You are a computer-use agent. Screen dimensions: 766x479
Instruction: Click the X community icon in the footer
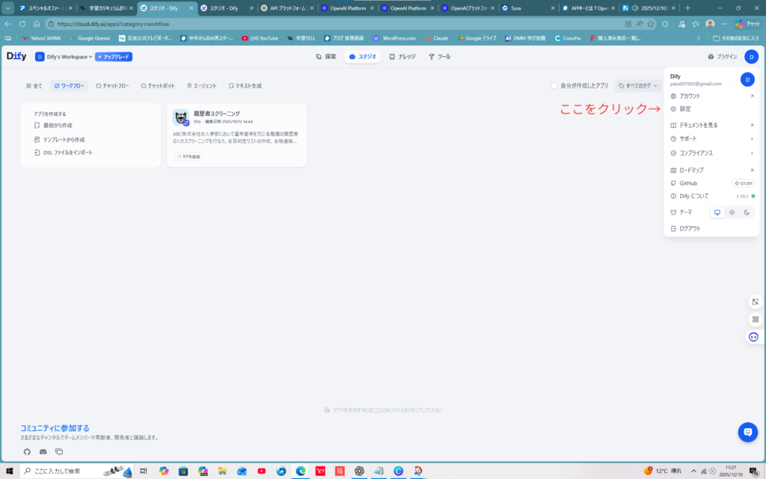[x=58, y=451]
